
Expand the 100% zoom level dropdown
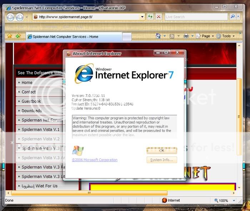pyautogui.click(x=234, y=201)
